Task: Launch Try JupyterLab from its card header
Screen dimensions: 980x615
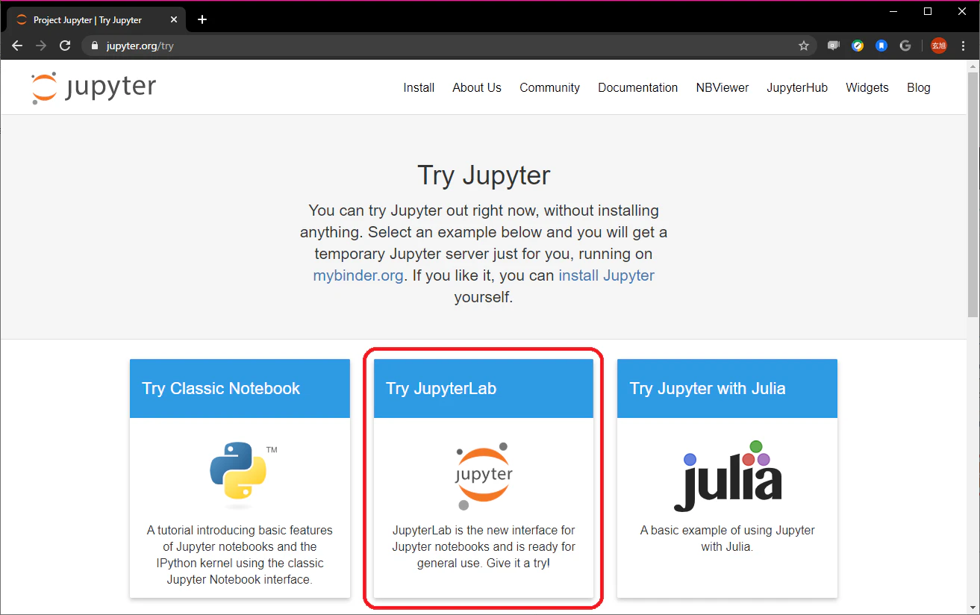Action: click(x=484, y=388)
